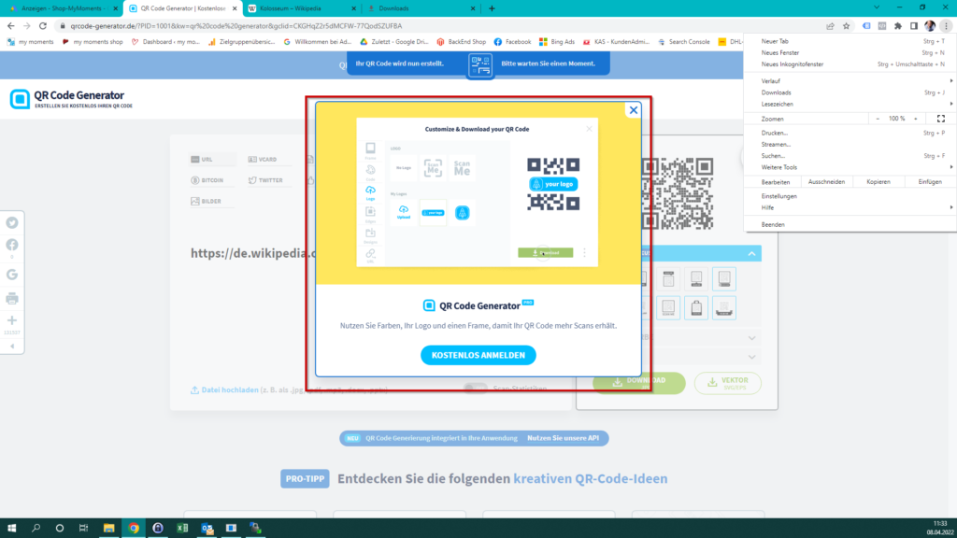This screenshot has width=957, height=538.
Task: Open Einstellungen from the Chrome menu
Action: pyautogui.click(x=778, y=195)
